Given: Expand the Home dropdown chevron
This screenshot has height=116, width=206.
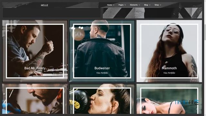Looking at the screenshot, I should 114,5.
